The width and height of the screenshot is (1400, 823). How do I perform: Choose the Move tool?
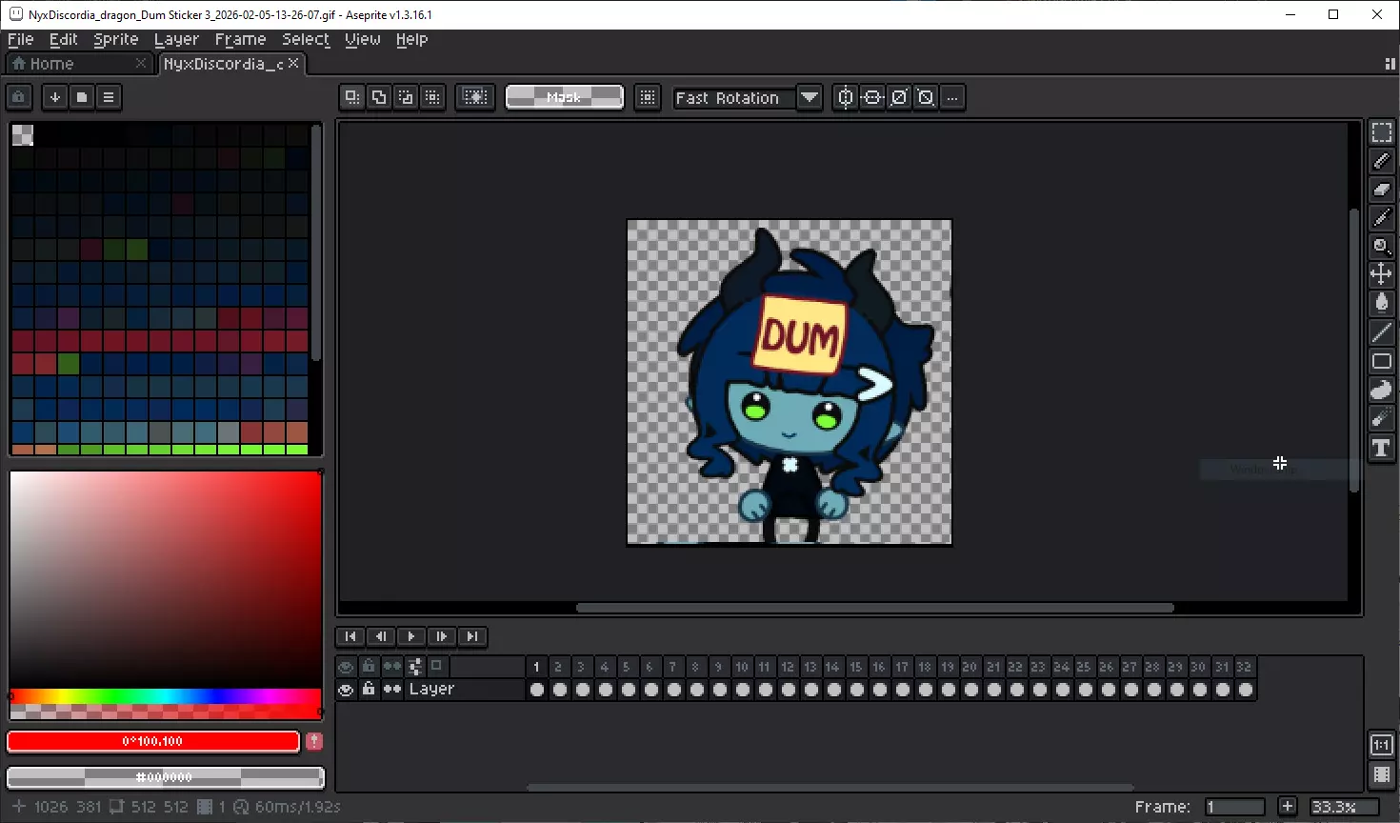tap(1381, 274)
